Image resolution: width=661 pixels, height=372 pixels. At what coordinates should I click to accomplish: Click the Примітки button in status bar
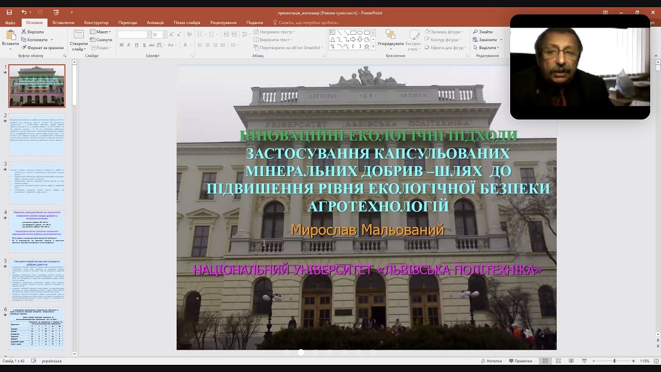[521, 361]
